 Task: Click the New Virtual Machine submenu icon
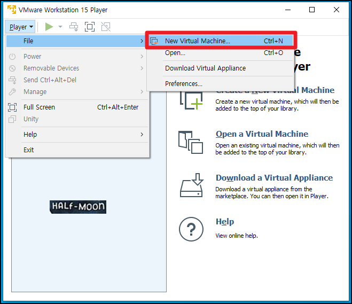[x=154, y=41]
